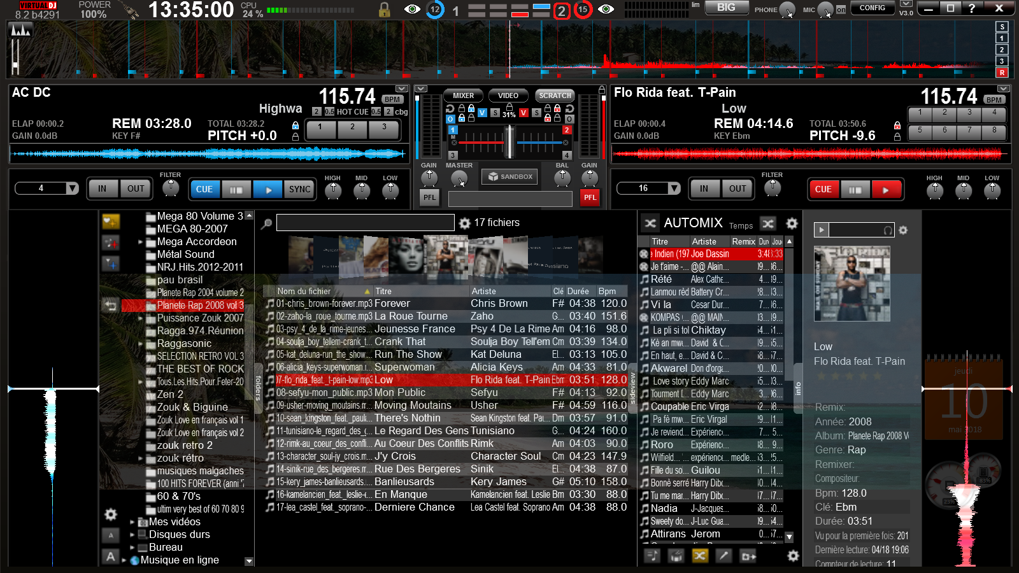Switch to MIXER panel tab
This screenshot has width=1019, height=573.
[x=463, y=95]
